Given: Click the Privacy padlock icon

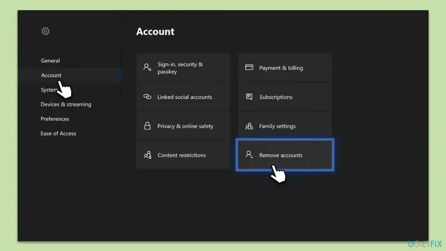Looking at the screenshot, I should tap(147, 126).
